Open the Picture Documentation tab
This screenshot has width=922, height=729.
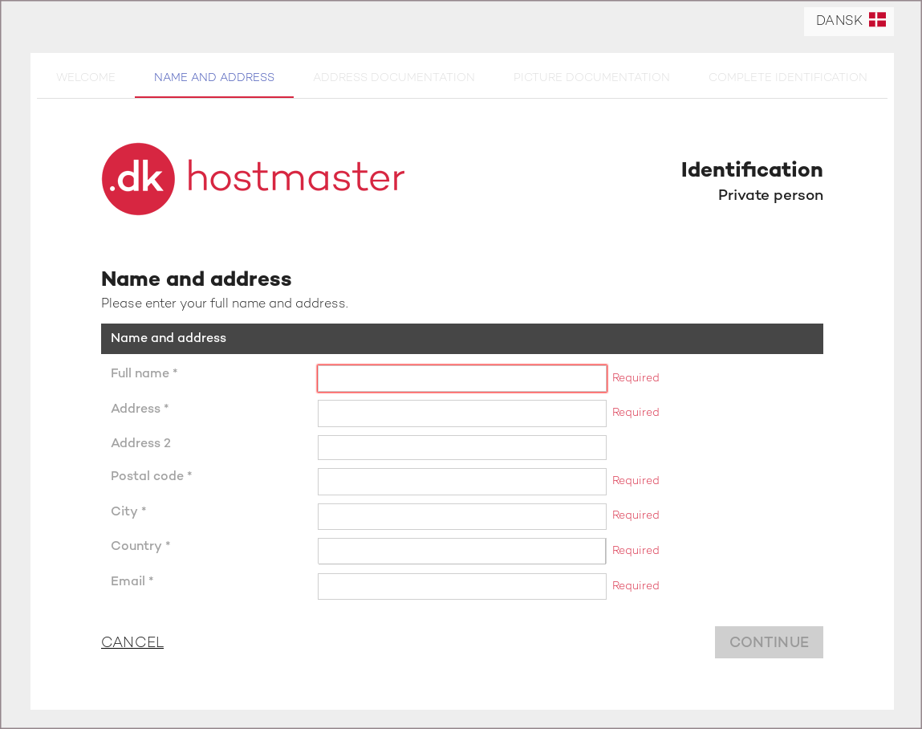tap(591, 78)
